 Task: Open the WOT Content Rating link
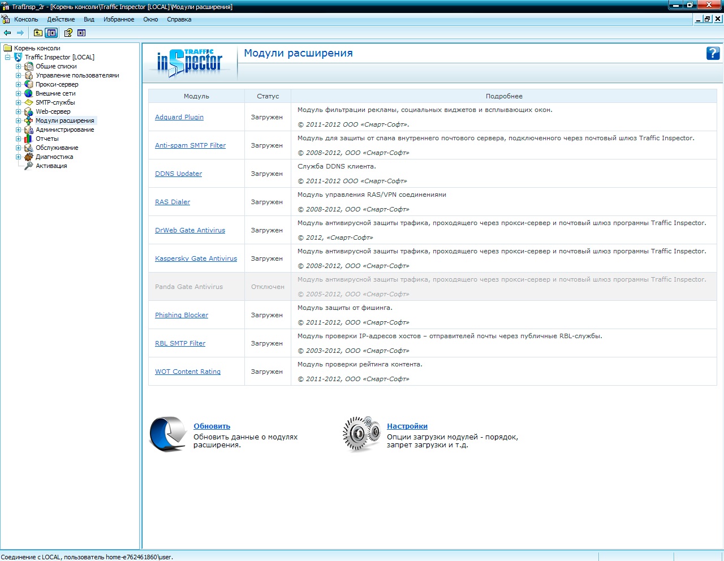coord(188,372)
